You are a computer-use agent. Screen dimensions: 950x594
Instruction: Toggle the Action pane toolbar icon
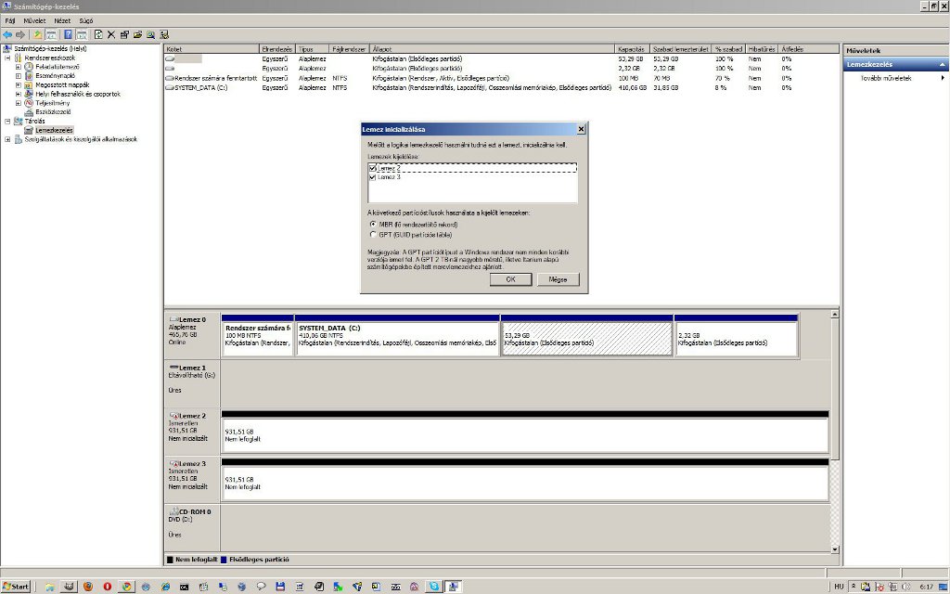click(x=82, y=34)
